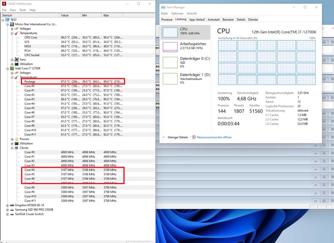Image resolution: width=334 pixels, height=243 pixels.
Task: Maximize the Task-Manager window
Action: [305, 7]
